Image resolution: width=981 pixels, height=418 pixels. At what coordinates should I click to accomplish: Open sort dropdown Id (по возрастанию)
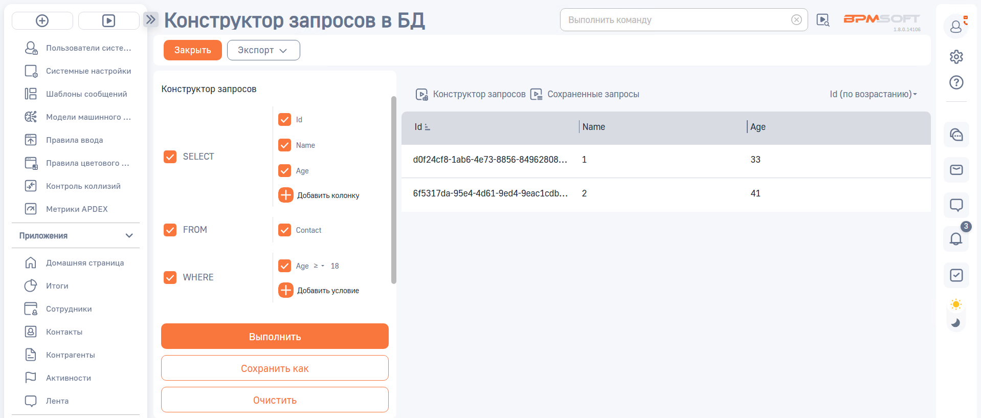873,94
